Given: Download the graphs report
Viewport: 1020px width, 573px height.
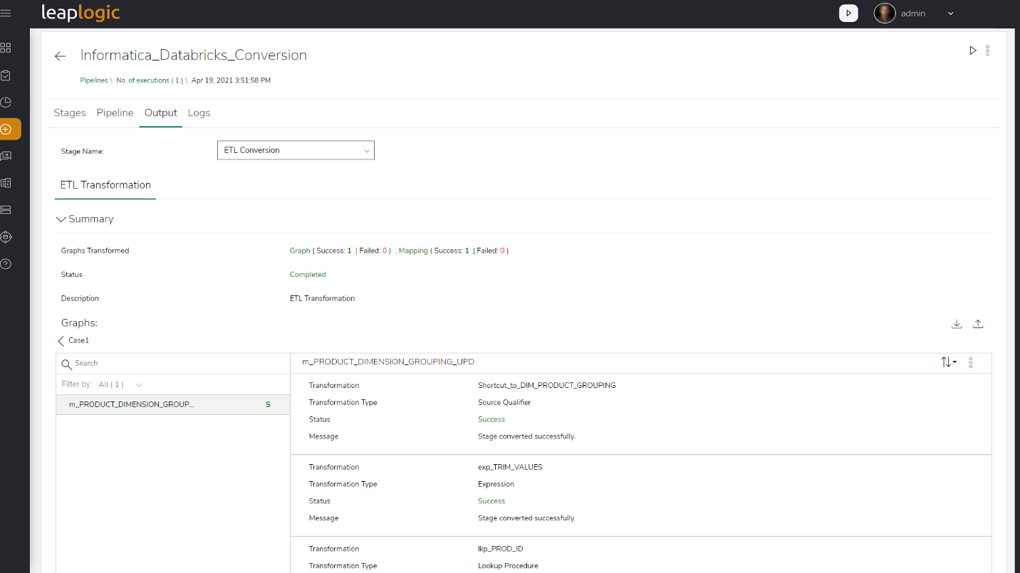Looking at the screenshot, I should point(957,324).
